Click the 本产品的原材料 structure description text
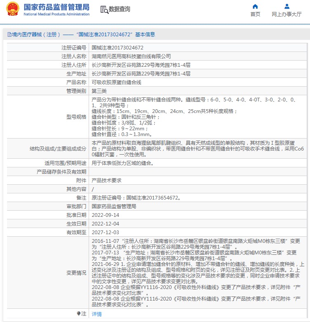Viewport: 310px width, 322px height. coord(197,148)
